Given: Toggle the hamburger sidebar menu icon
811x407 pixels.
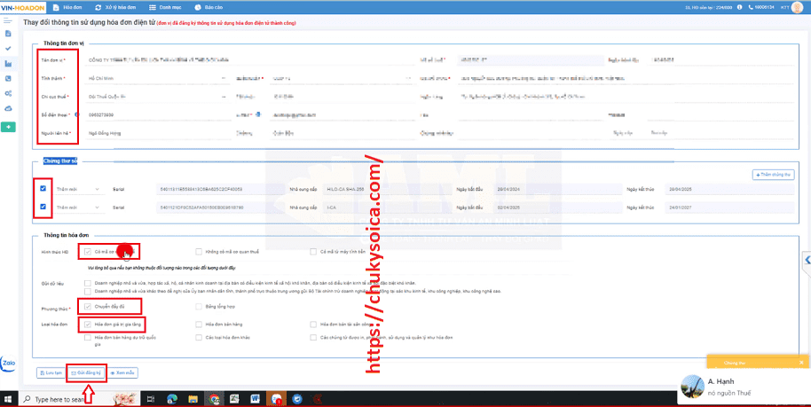Looking at the screenshot, I should 7,20.
